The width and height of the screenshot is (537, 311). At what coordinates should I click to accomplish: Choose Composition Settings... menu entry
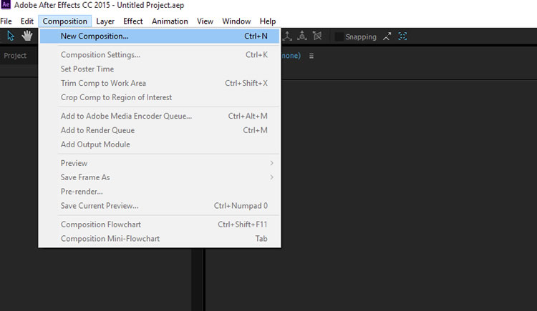point(160,55)
